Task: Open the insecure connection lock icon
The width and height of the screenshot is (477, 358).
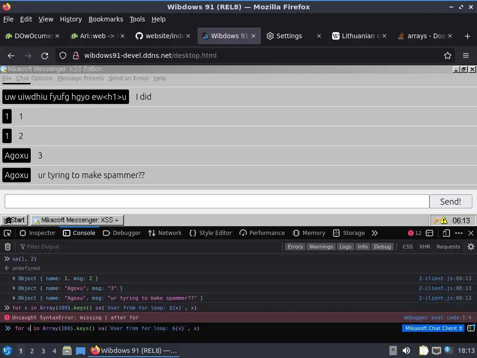Action: (75, 56)
